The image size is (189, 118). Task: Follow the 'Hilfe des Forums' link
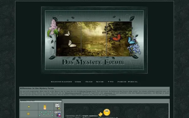tap(85, 91)
